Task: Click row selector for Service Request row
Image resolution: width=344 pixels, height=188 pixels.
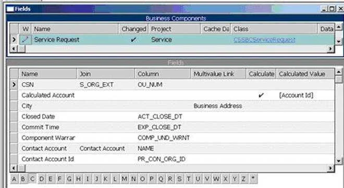Action: pos(14,40)
